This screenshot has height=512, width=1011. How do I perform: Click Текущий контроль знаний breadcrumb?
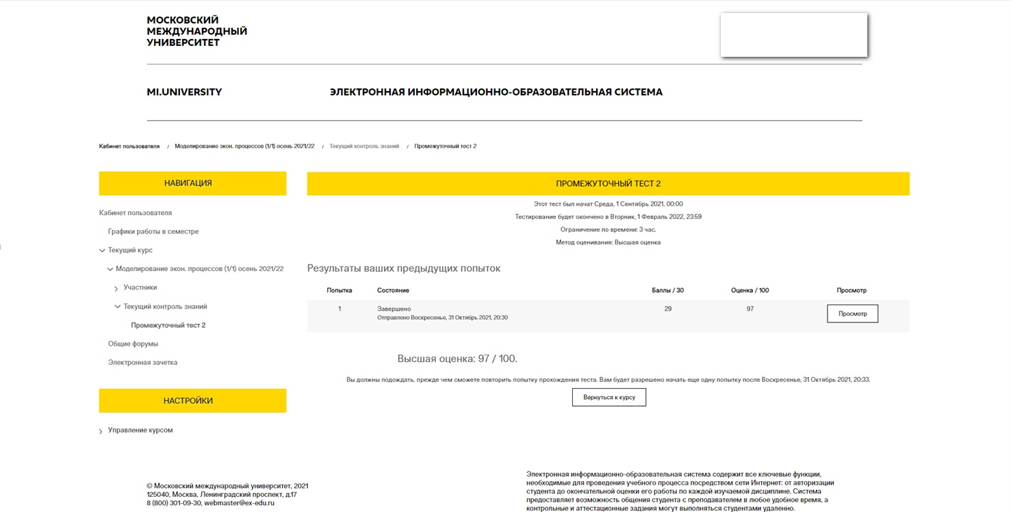[x=364, y=146]
